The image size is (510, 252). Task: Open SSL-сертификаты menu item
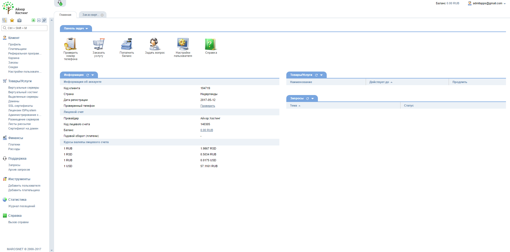tap(21, 106)
